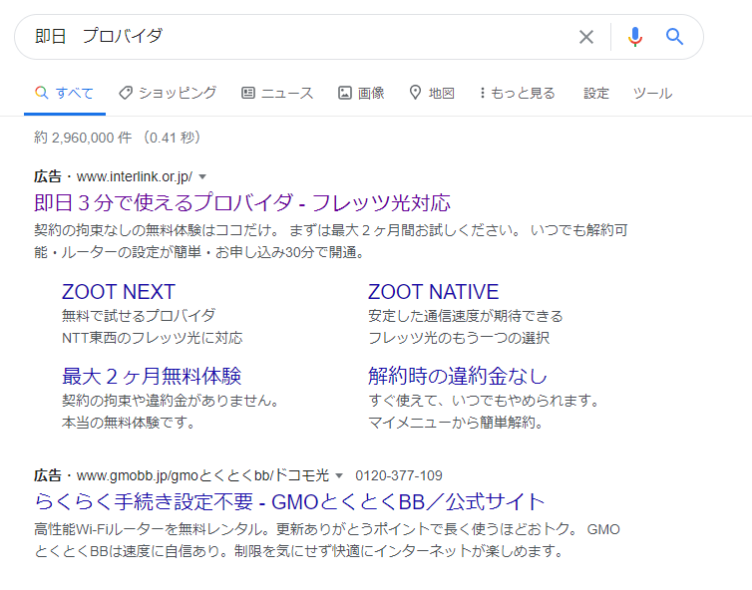The width and height of the screenshot is (752, 590).
Task: Click the magnifier icon beside すべて
Action: click(42, 93)
